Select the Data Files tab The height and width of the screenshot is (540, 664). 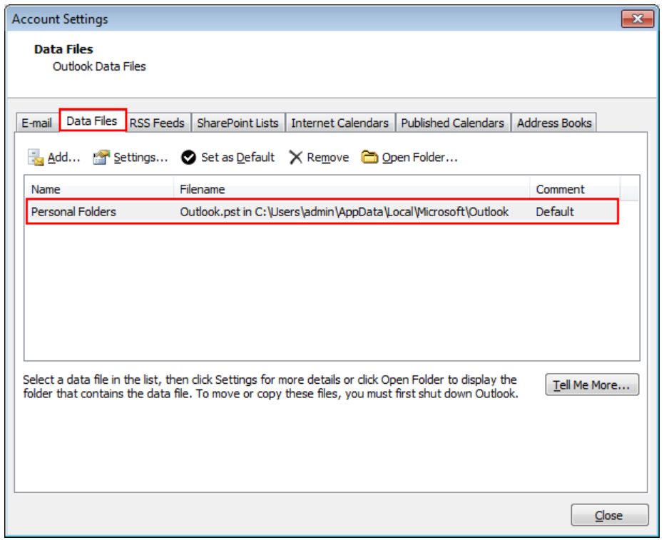tap(92, 121)
